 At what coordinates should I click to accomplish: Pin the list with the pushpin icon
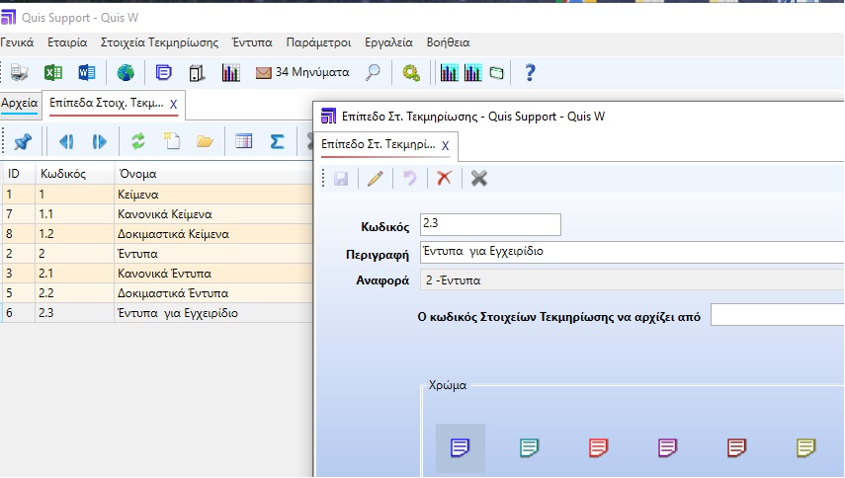[23, 141]
